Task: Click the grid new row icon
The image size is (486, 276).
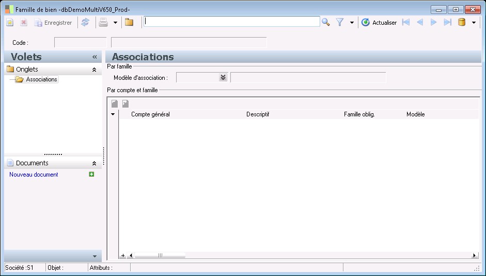Action: point(115,104)
